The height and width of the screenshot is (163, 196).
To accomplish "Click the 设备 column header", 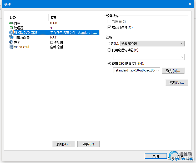I will tap(28, 18).
